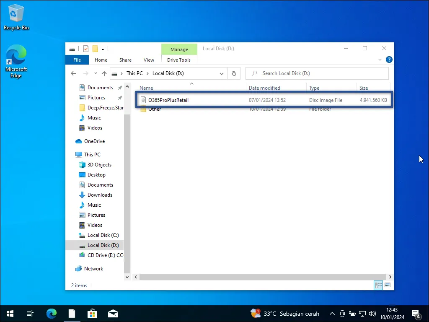Expand recent locations using the chevron beside Back
Screen dimensions: 429x322
click(95, 73)
